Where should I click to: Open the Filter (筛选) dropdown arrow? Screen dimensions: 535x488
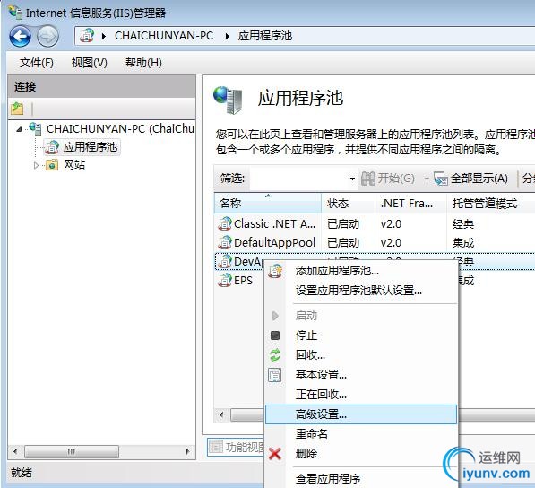coord(352,179)
